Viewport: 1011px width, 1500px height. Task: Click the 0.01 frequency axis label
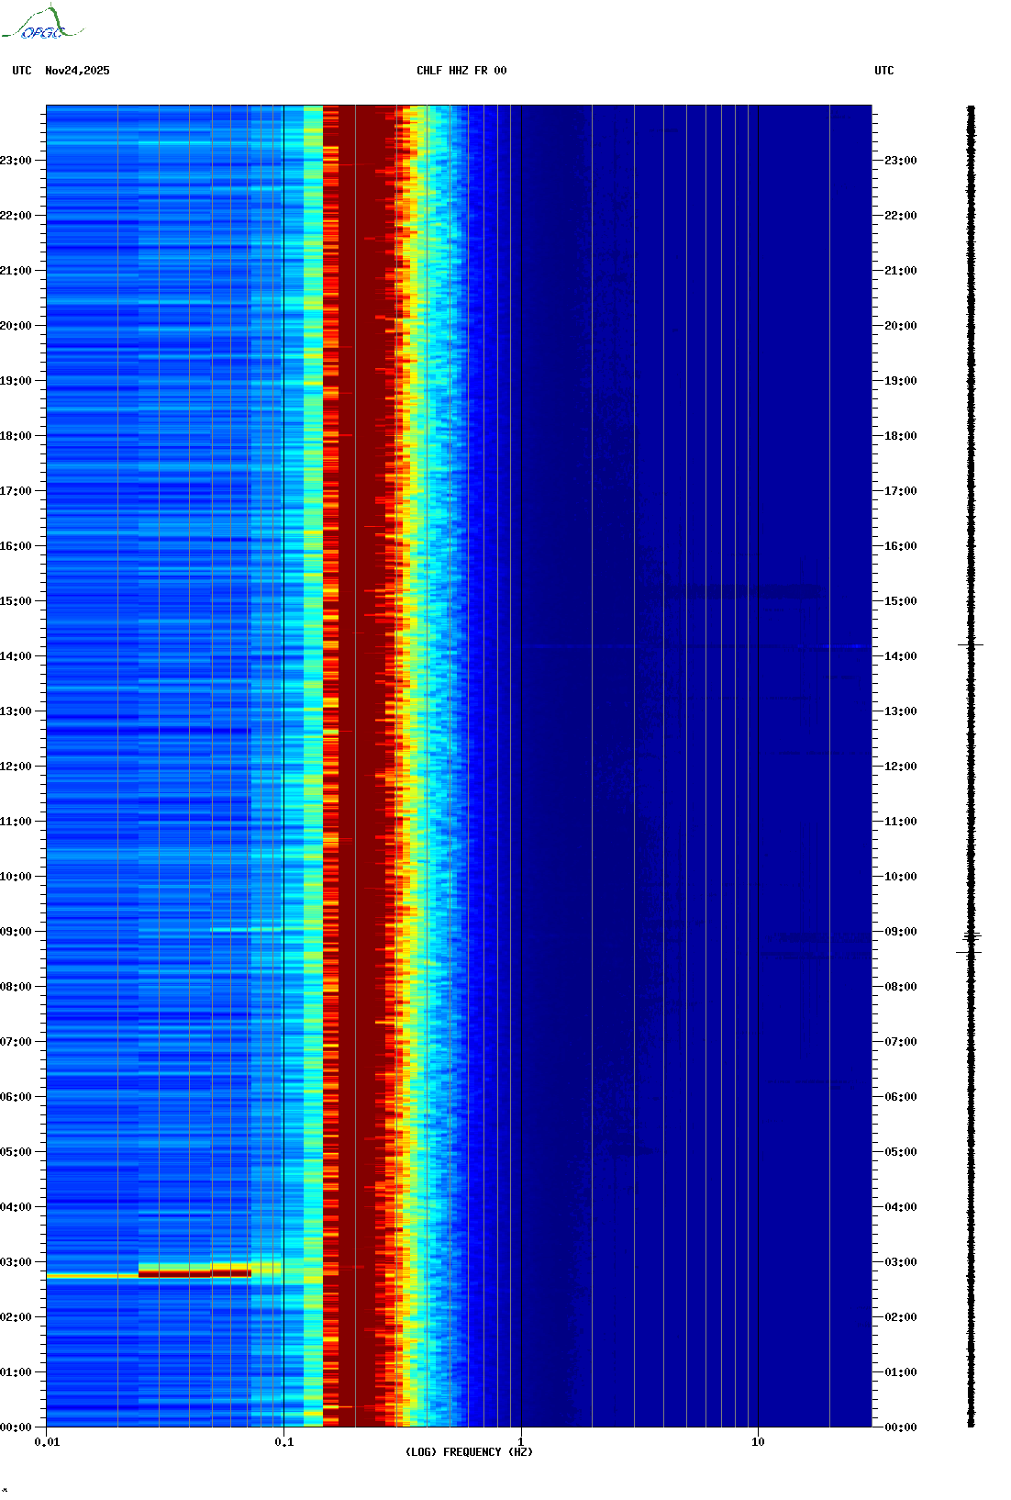(x=47, y=1442)
